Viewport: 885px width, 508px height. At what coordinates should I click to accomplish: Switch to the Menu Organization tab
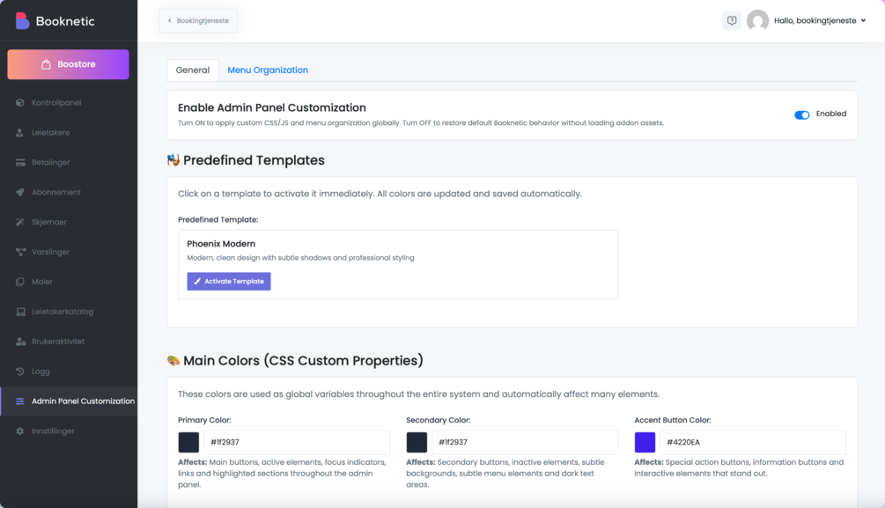click(x=268, y=70)
